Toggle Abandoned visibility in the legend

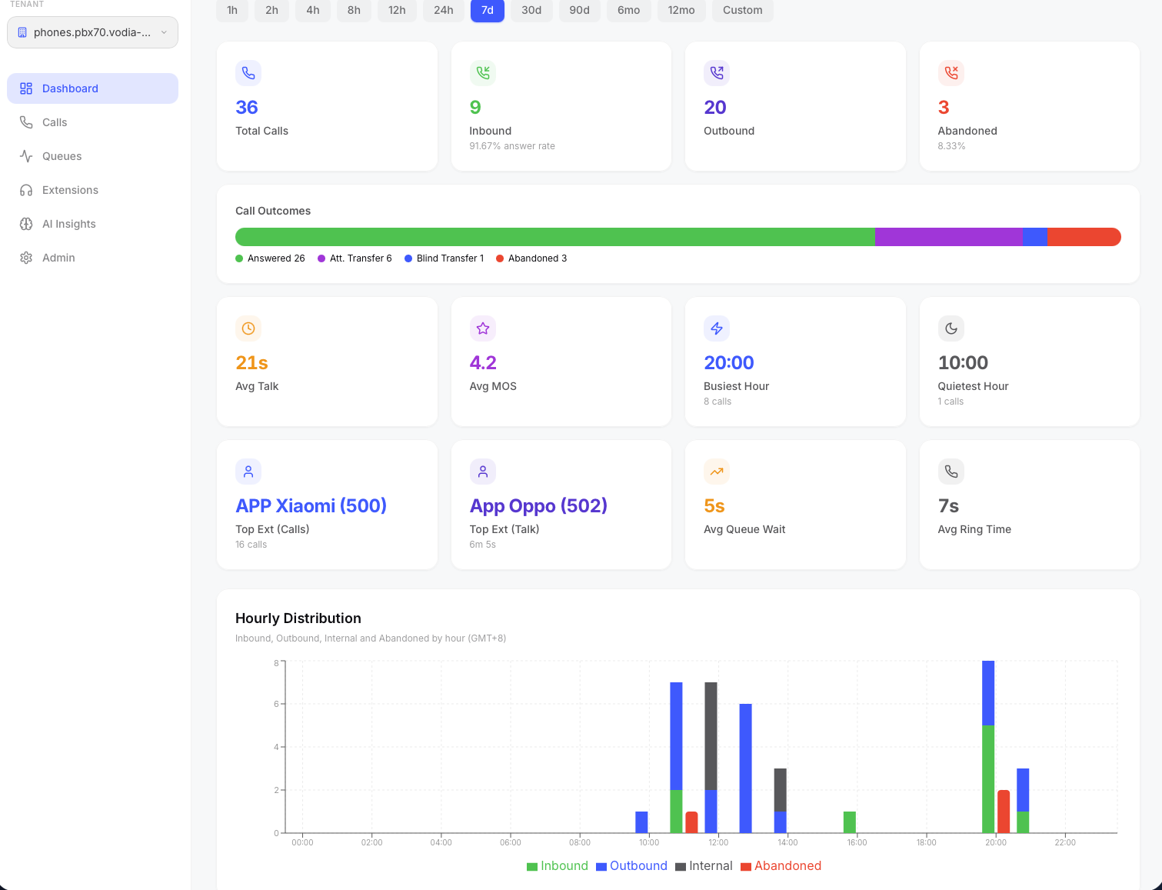click(781, 865)
